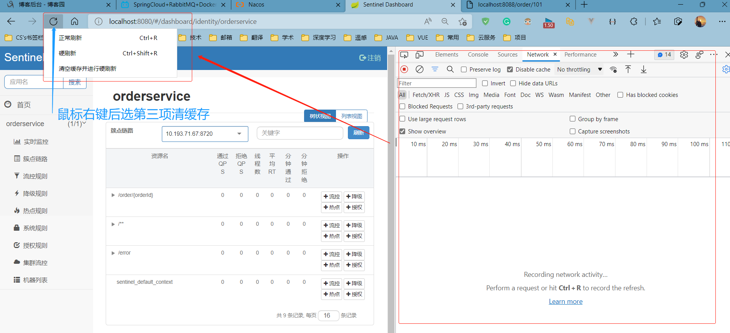The width and height of the screenshot is (730, 333).
Task: Click the browser refresh icon
Action: pos(53,22)
